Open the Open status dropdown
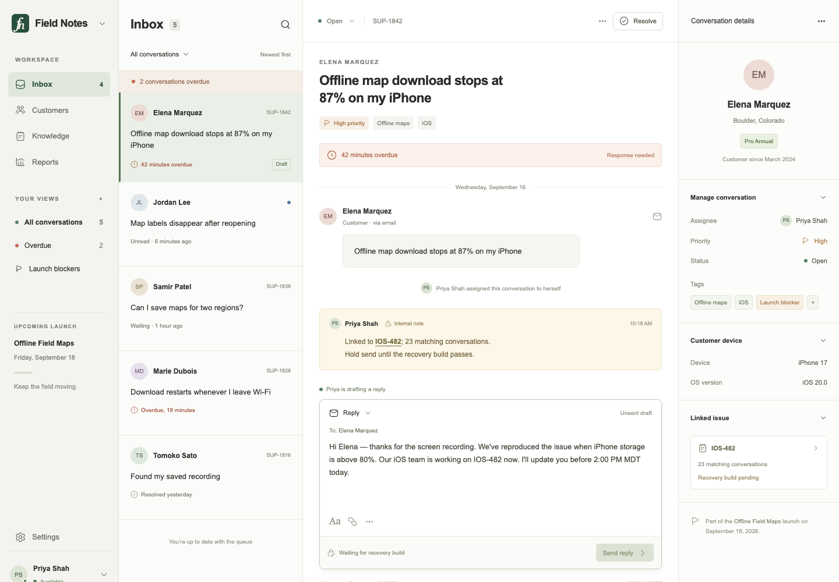This screenshot has width=839, height=582. click(x=336, y=22)
